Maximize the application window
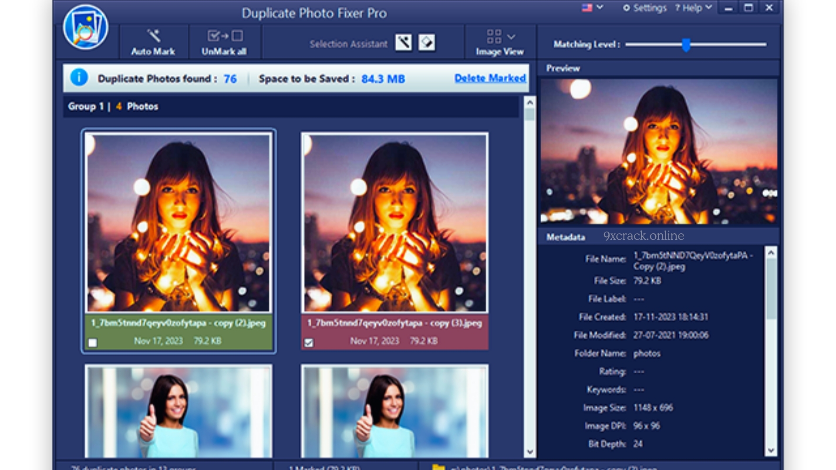The height and width of the screenshot is (470, 836). click(748, 8)
